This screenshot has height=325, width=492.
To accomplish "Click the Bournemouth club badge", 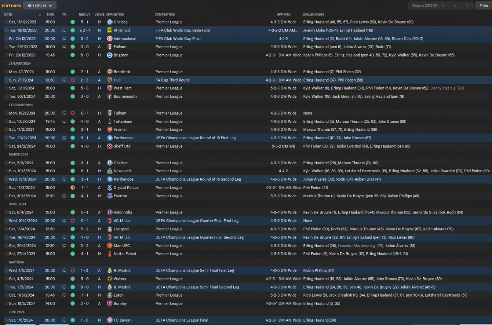I will (x=110, y=97).
